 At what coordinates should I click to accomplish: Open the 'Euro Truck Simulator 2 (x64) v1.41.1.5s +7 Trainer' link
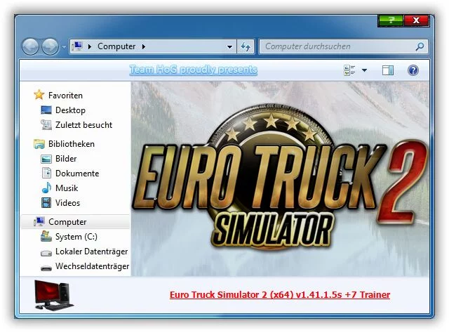[x=280, y=294]
